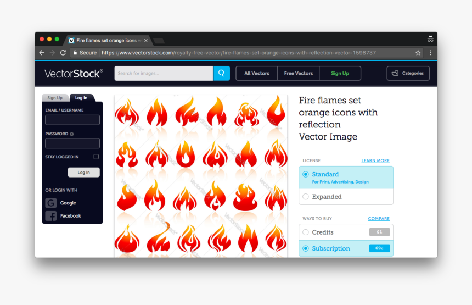Open the Compare ways to buy link
472x305 pixels.
pyautogui.click(x=379, y=219)
